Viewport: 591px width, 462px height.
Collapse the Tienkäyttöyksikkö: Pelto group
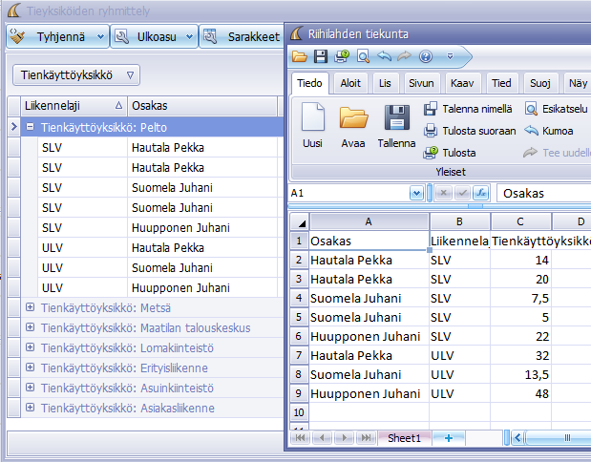pos(31,126)
